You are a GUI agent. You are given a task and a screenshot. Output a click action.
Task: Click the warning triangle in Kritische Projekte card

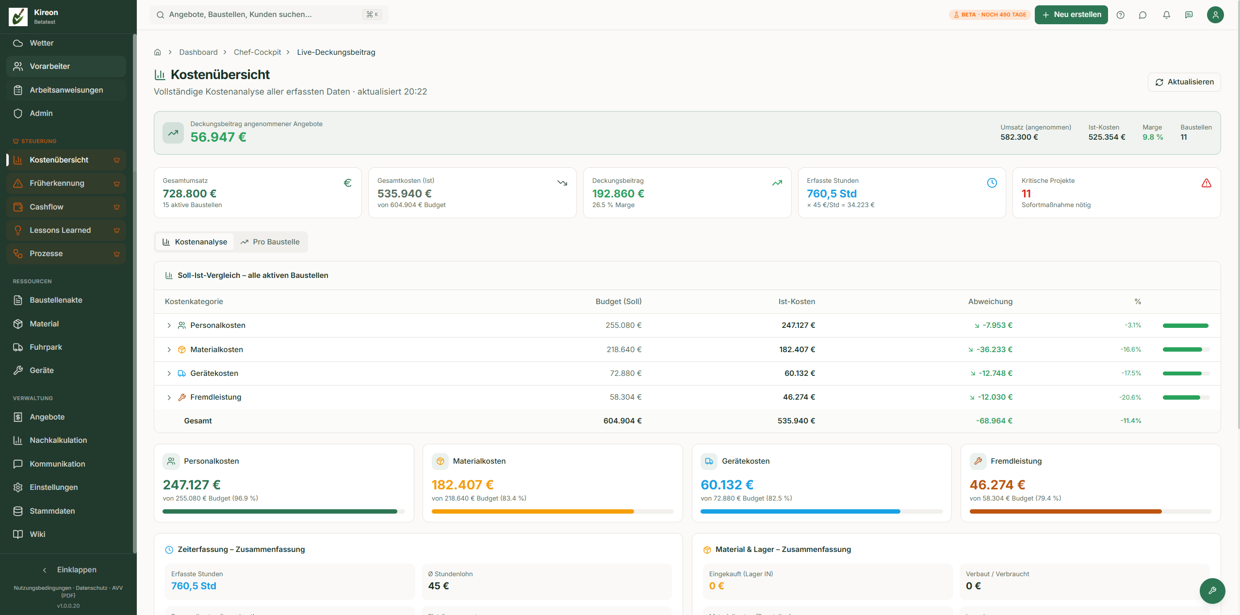[x=1207, y=183]
